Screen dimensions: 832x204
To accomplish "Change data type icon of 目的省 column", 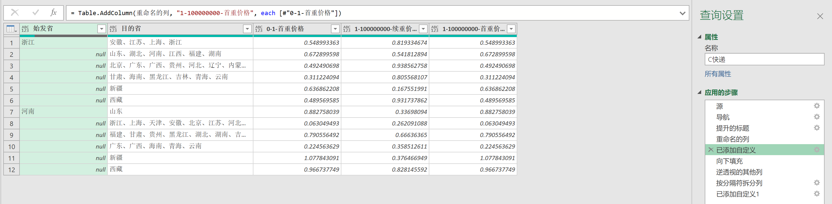I will point(113,29).
